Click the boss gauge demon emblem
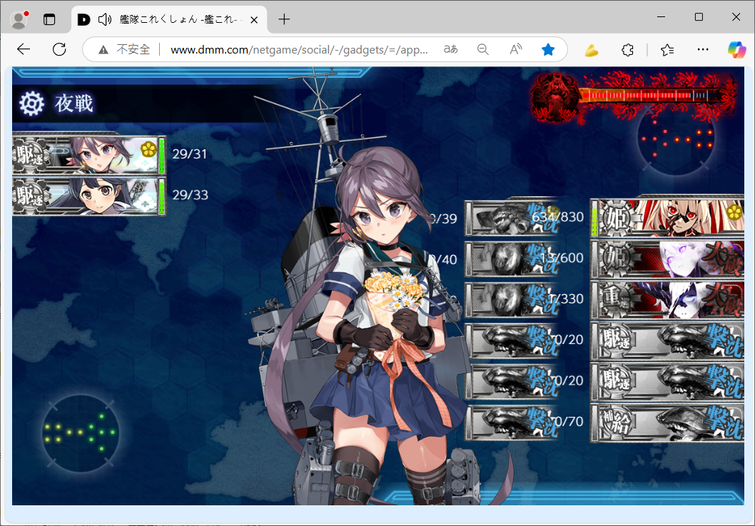755x526 pixels. point(556,96)
